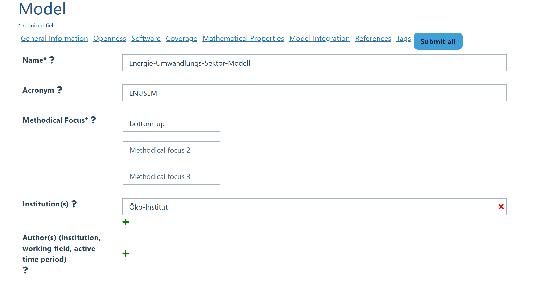Click the Name input showing Energie-Umwandlungs-Sektor-Modell

pyautogui.click(x=314, y=63)
